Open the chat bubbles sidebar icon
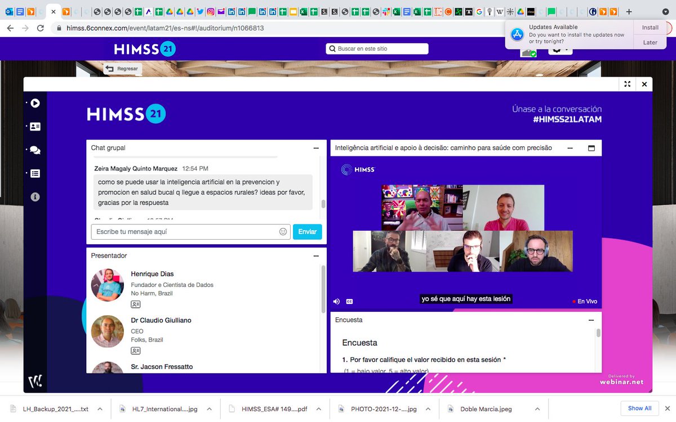Image resolution: width=676 pixels, height=422 pixels. [x=35, y=150]
